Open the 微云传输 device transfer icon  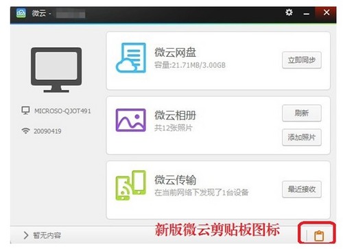(x=131, y=185)
